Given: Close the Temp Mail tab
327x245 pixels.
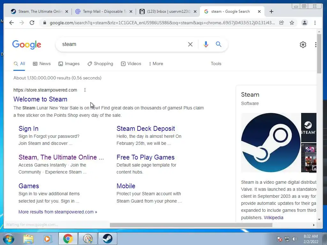Looking at the screenshot, I should pos(131,11).
